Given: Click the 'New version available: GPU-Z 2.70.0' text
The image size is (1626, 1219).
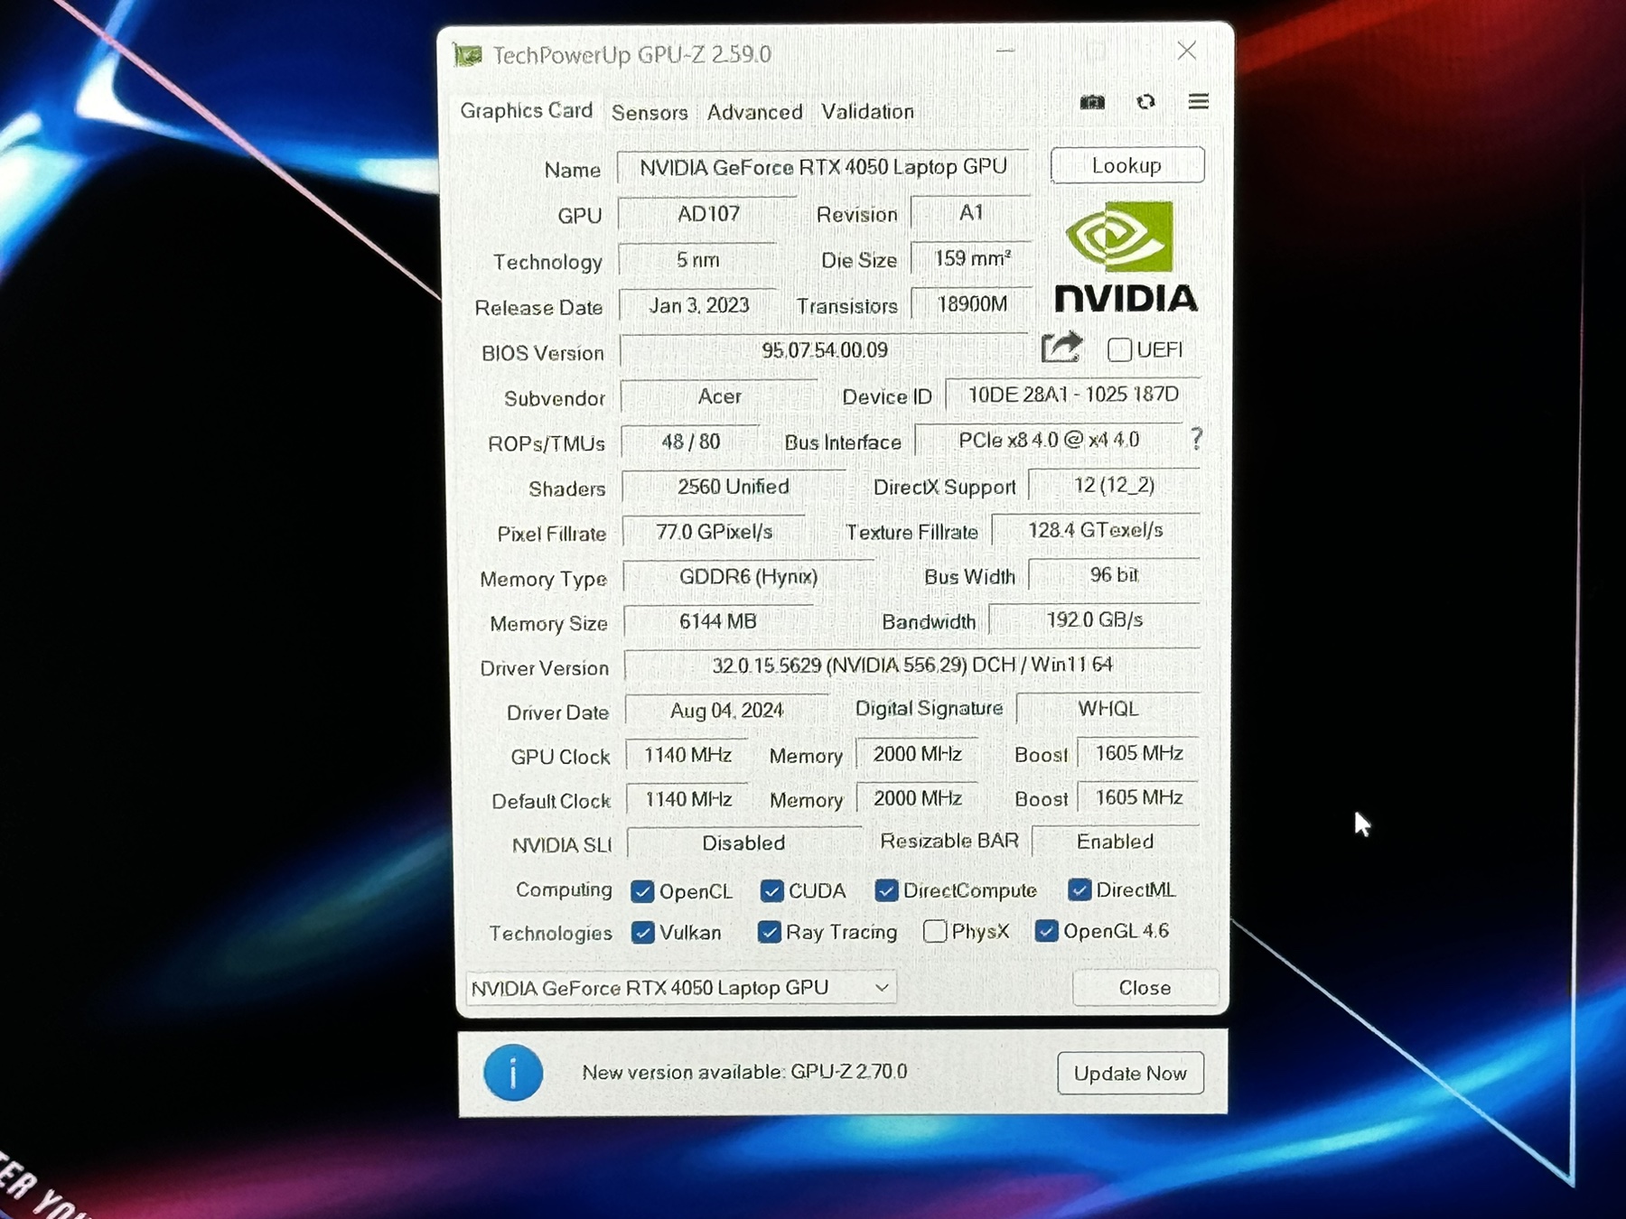Looking at the screenshot, I should click(745, 1073).
